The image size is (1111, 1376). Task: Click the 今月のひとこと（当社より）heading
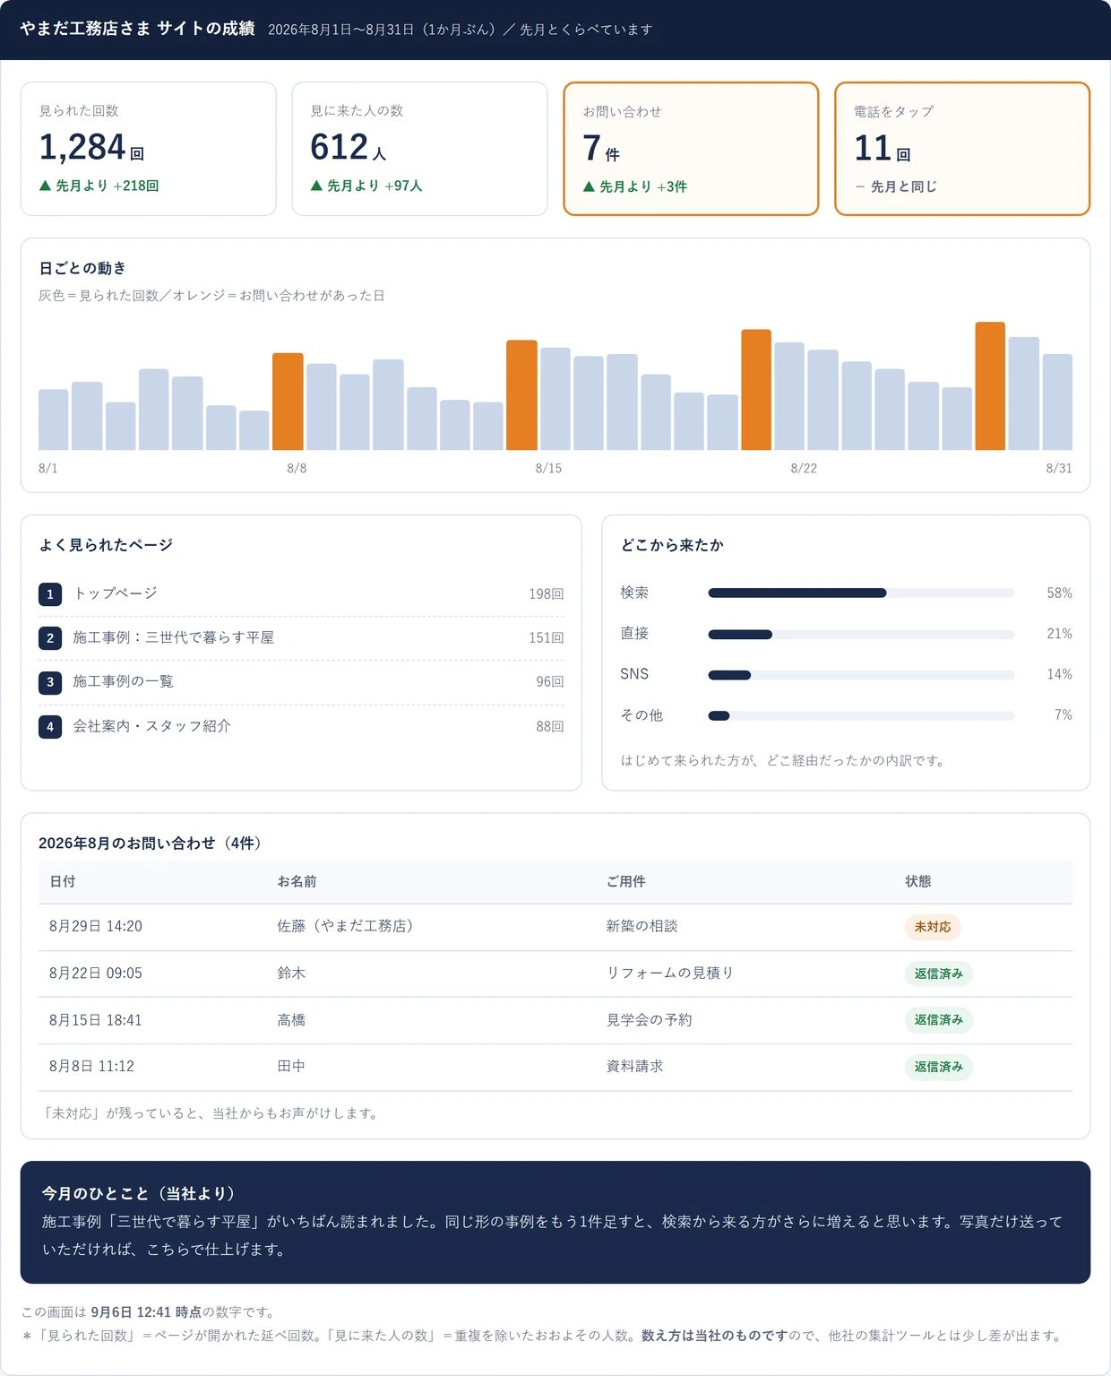[x=142, y=1194]
